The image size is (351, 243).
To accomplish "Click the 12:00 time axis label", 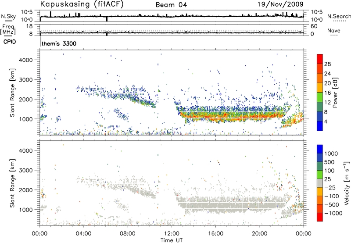I will click(x=172, y=234).
